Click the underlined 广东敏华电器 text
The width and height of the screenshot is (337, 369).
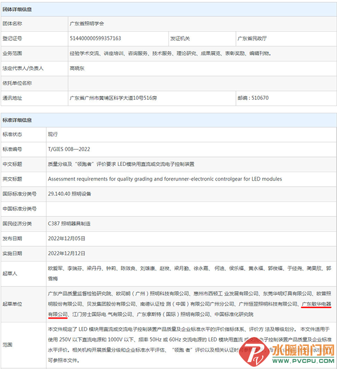316,304
